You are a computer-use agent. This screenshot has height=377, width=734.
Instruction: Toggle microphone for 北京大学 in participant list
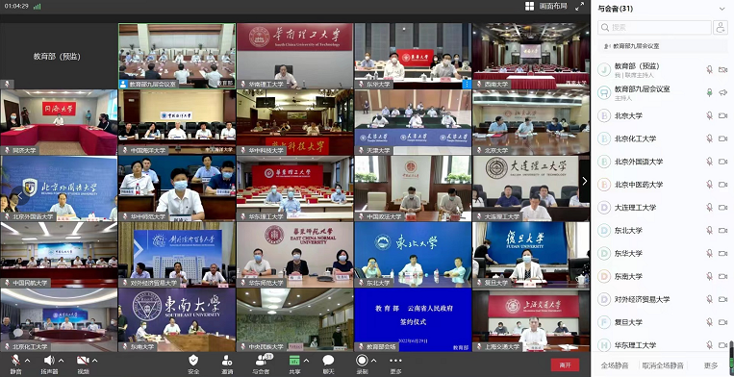pos(709,115)
